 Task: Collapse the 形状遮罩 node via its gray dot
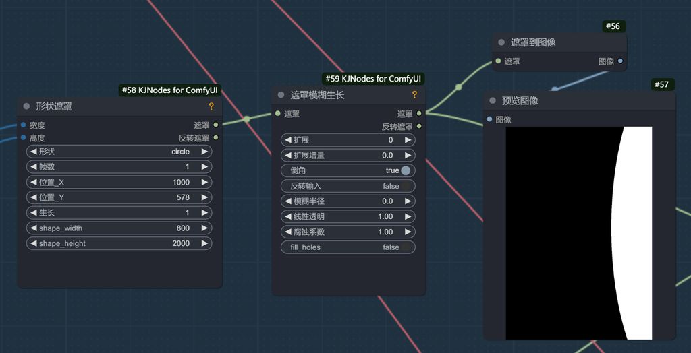pos(26,106)
